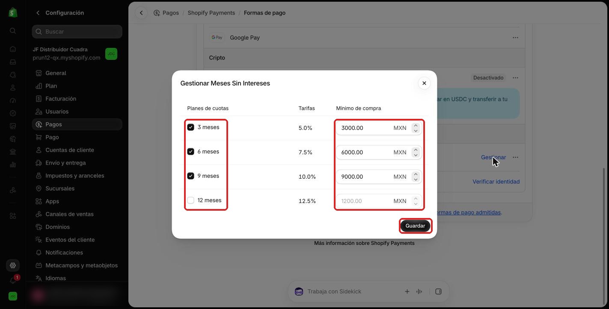
Task: Open the search icon in the left rail
Action: (13, 31)
